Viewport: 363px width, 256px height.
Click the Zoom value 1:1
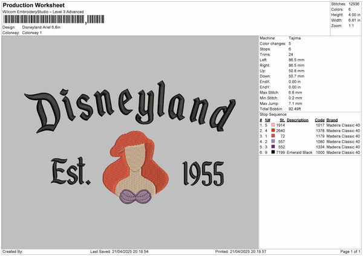351,25
